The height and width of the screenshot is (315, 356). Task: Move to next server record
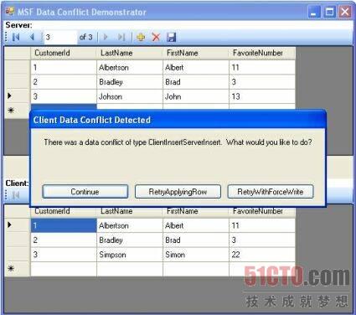(106, 37)
